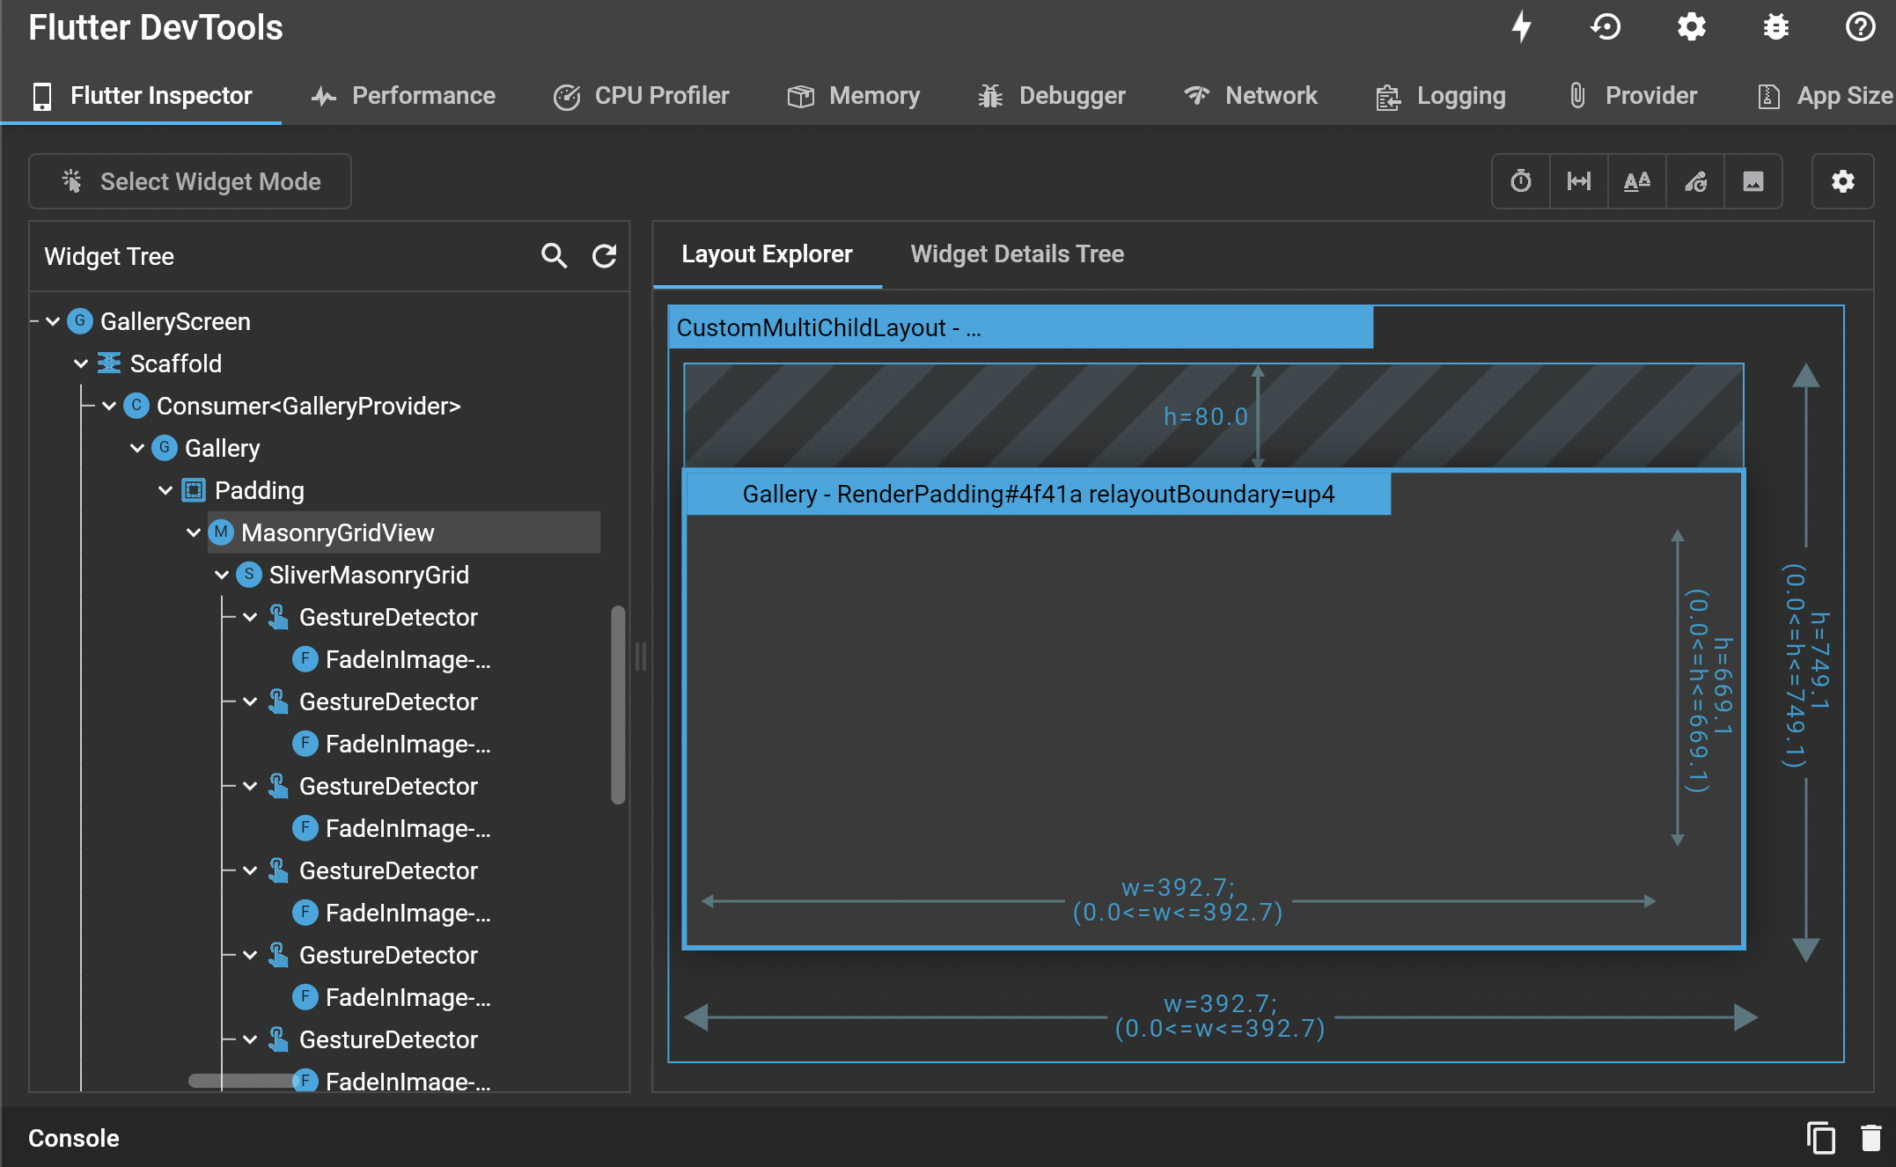Open inspector settings with the small gear icon
The image size is (1896, 1167).
click(1842, 181)
